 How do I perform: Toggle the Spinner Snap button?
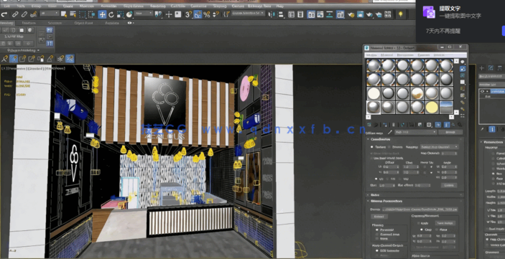click(x=216, y=14)
